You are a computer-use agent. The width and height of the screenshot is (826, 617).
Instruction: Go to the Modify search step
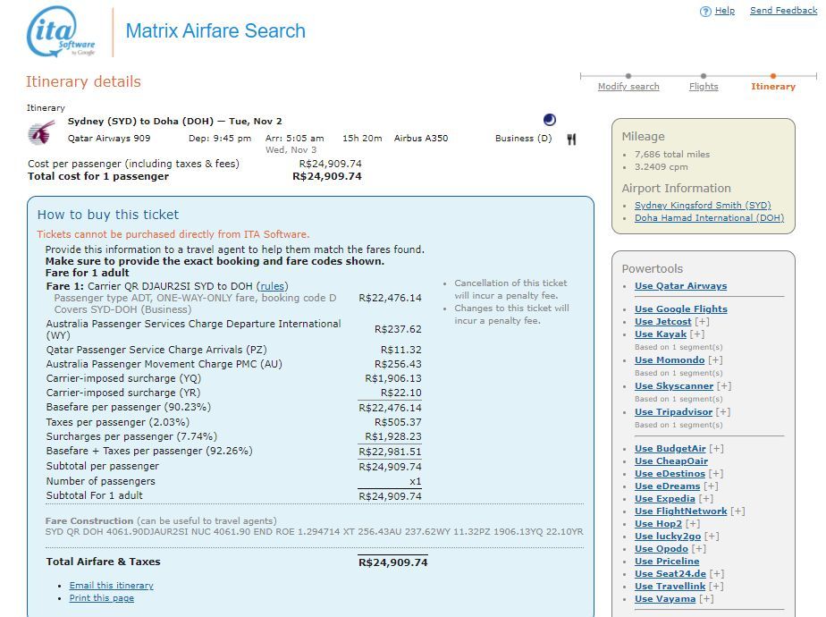628,87
